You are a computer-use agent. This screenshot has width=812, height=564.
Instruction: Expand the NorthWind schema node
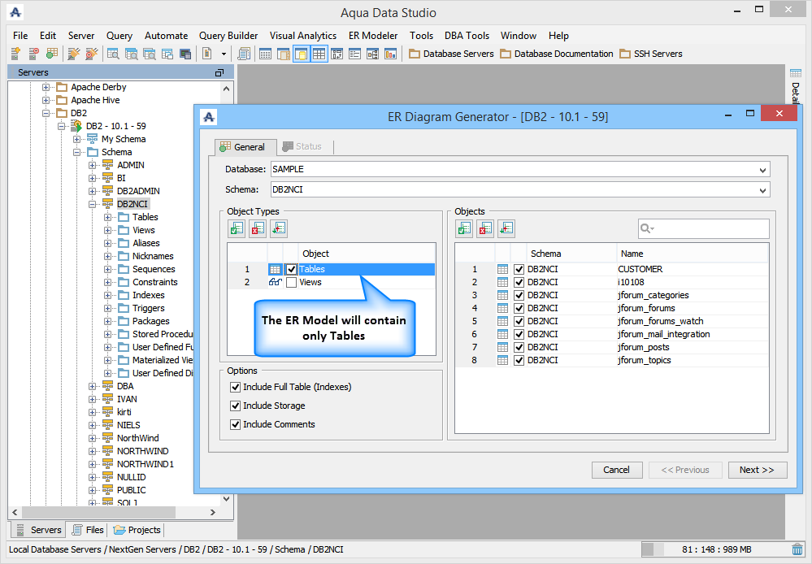click(x=92, y=438)
